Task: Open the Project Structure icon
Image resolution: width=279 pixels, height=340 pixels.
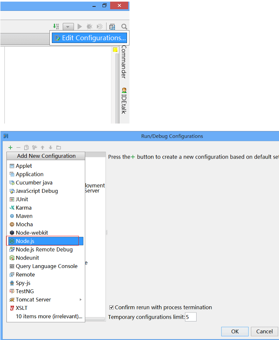Action: click(x=112, y=27)
